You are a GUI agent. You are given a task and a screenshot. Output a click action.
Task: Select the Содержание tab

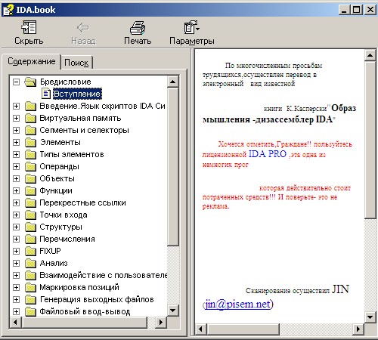(x=32, y=61)
